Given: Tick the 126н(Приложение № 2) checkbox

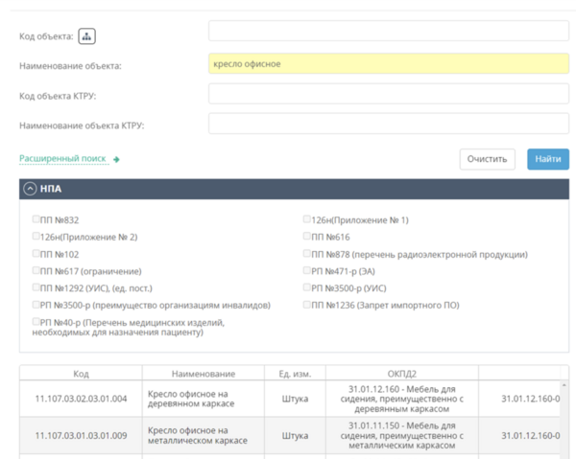Looking at the screenshot, I should 36,236.
